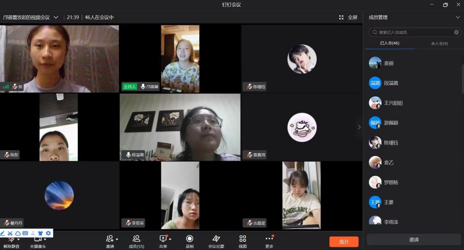Open the 更多 more options menu
This screenshot has height=250, width=464.
(x=269, y=239)
